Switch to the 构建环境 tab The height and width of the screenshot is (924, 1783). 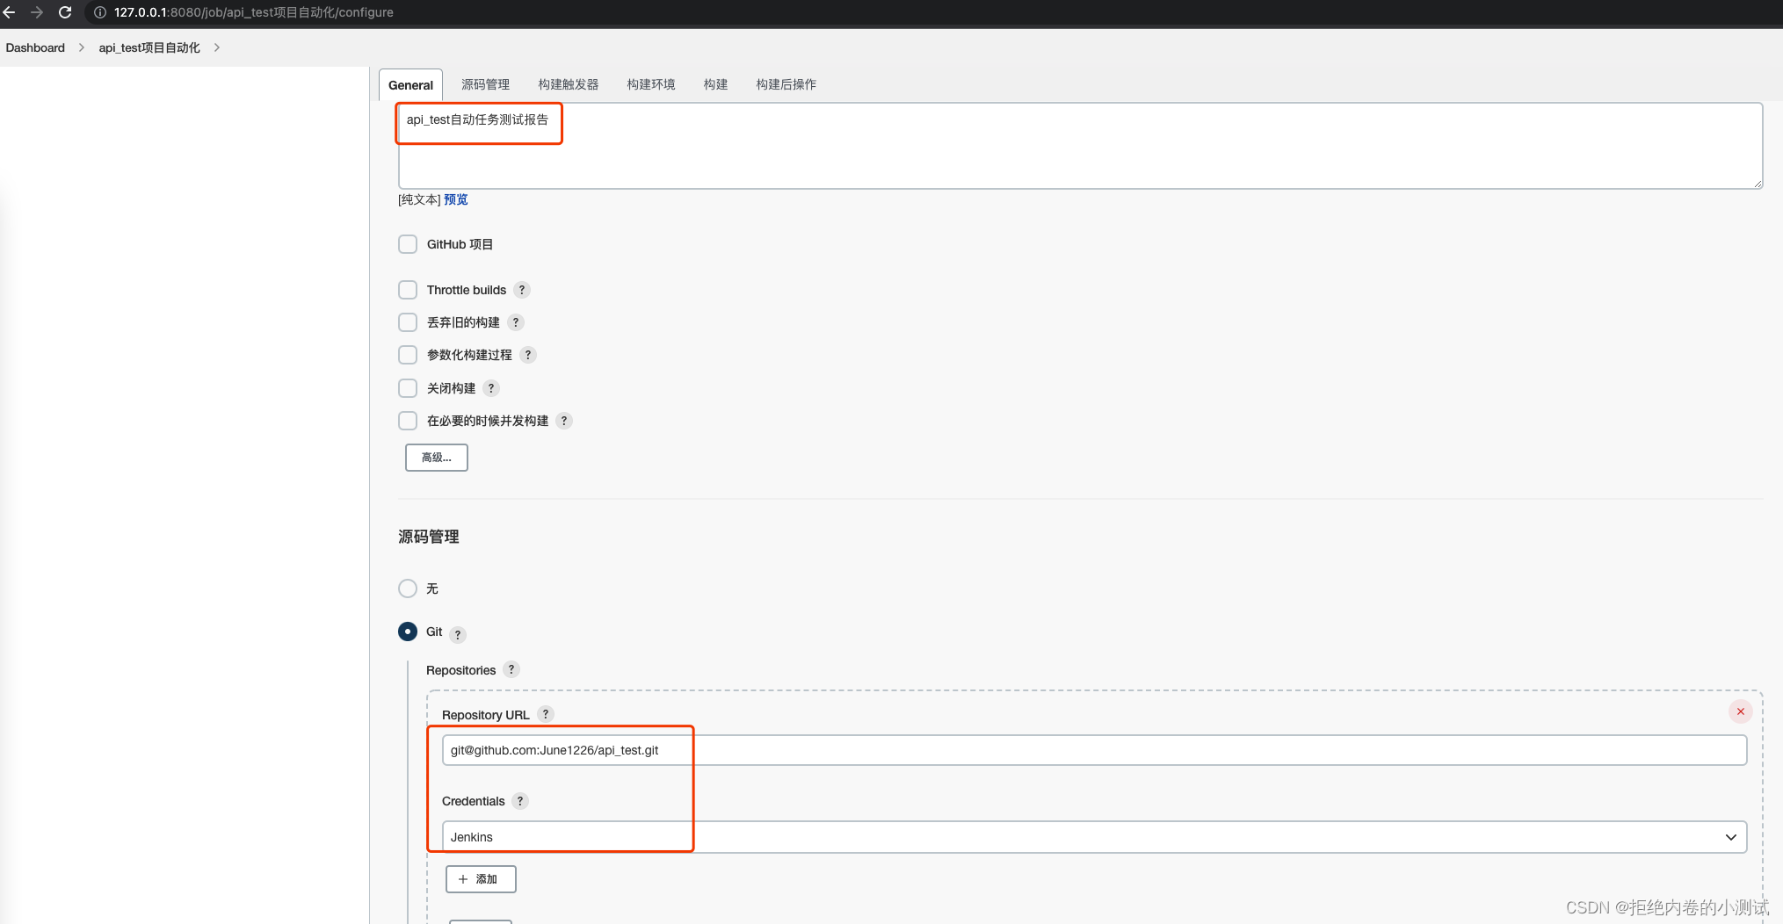[651, 84]
